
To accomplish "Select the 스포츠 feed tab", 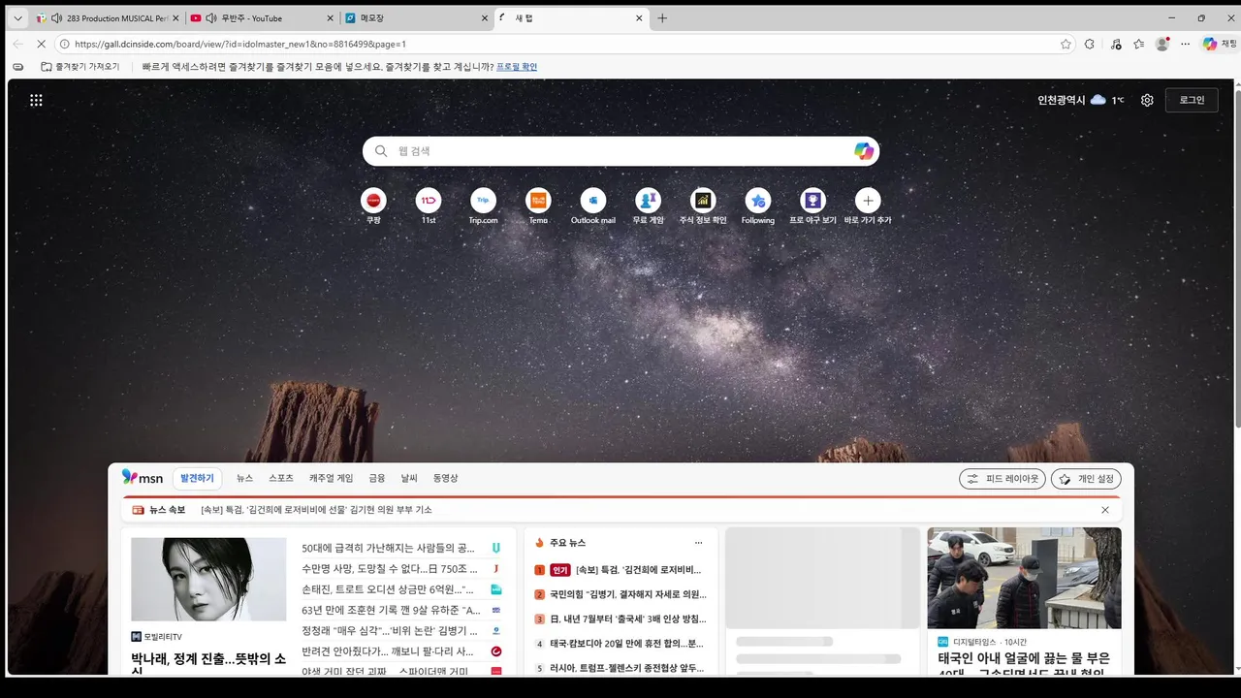I will (281, 478).
